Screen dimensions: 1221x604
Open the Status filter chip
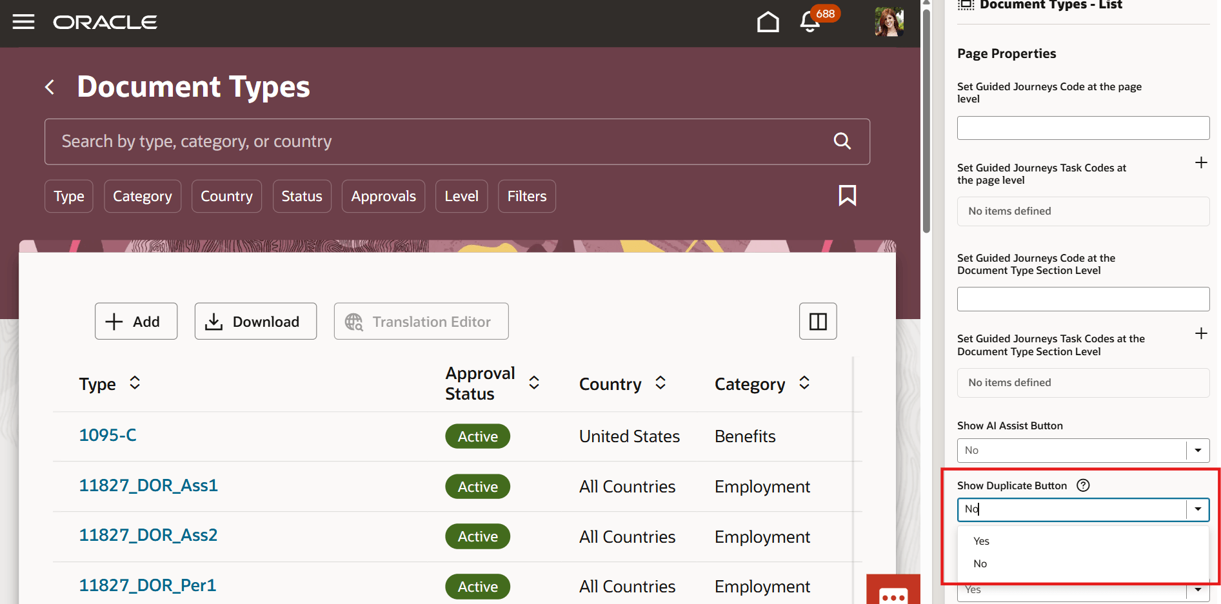(302, 196)
